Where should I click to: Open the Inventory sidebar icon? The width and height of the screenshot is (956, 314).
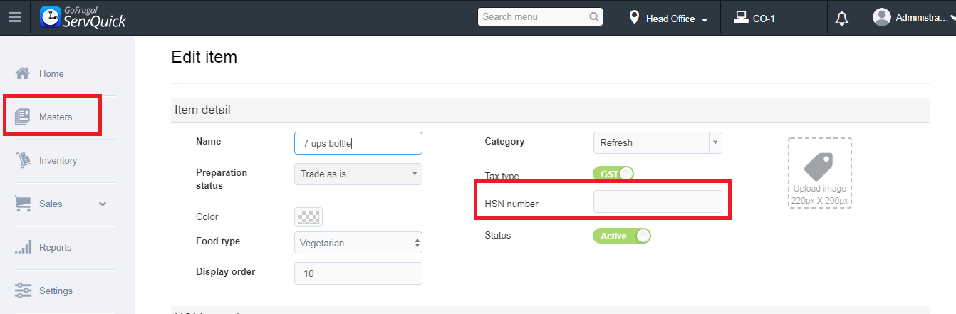pyautogui.click(x=23, y=160)
